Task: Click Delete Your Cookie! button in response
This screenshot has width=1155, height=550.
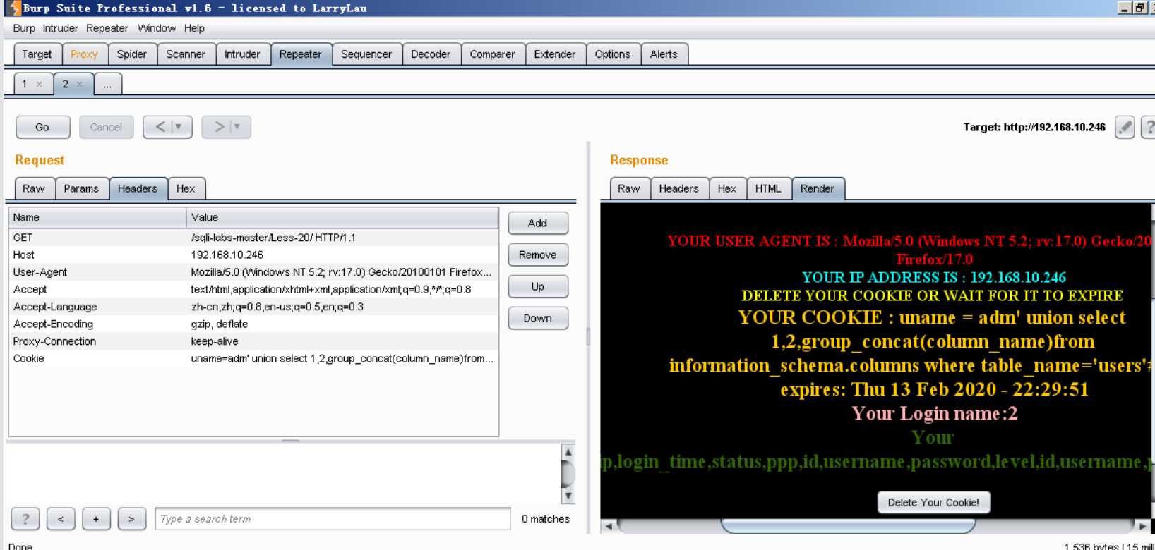Action: [933, 502]
